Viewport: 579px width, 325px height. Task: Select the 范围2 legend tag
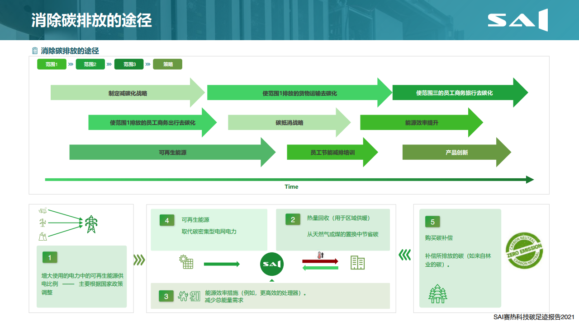click(90, 64)
